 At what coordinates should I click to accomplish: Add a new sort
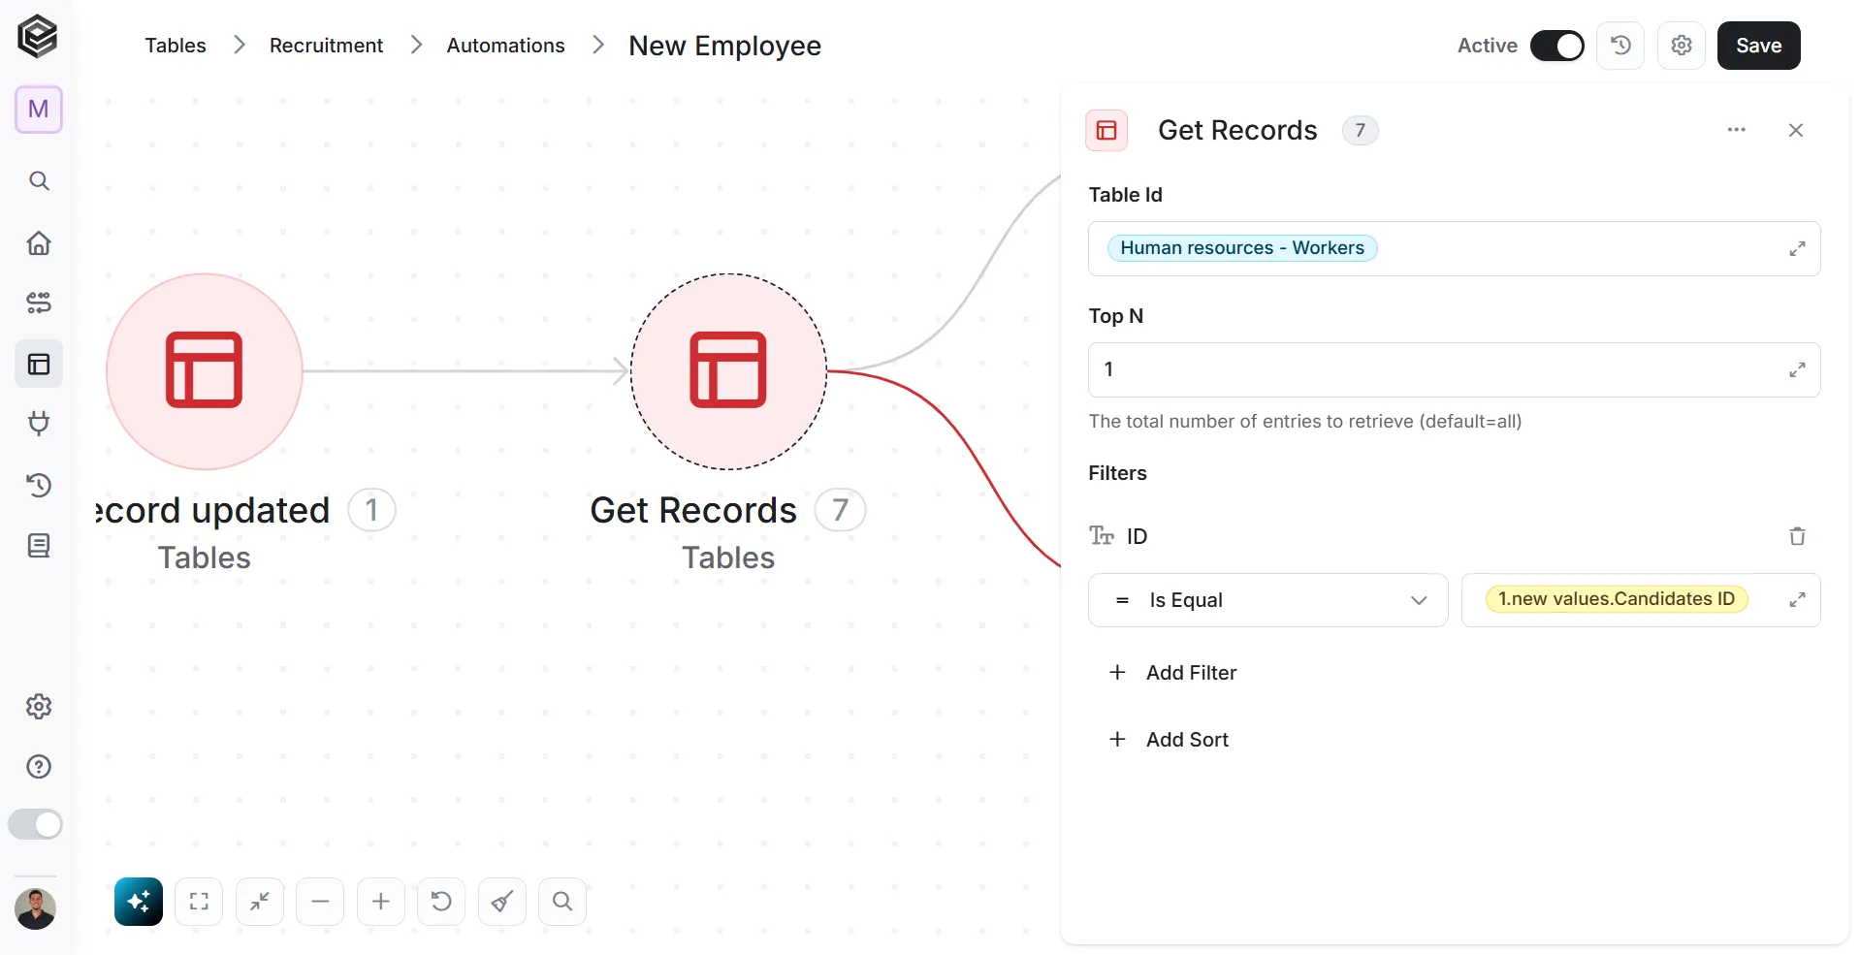point(1169,740)
